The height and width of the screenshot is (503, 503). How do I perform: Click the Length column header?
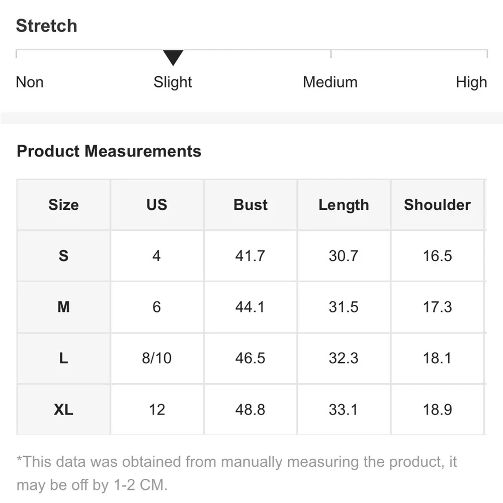pos(344,205)
